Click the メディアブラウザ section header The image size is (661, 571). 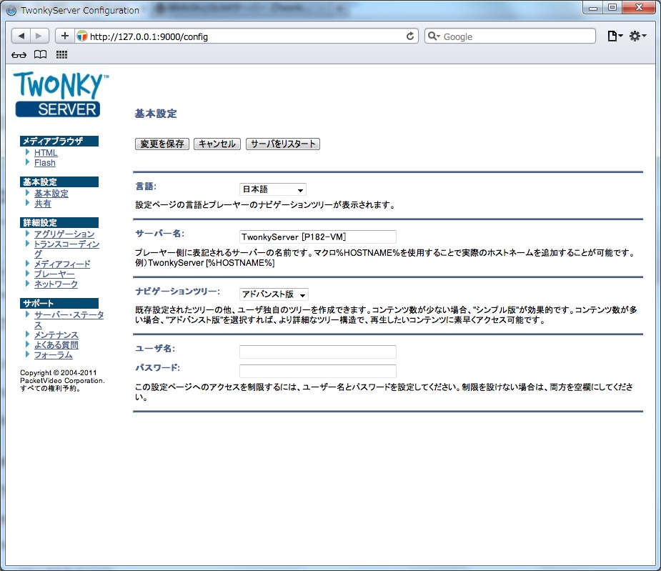tap(59, 141)
